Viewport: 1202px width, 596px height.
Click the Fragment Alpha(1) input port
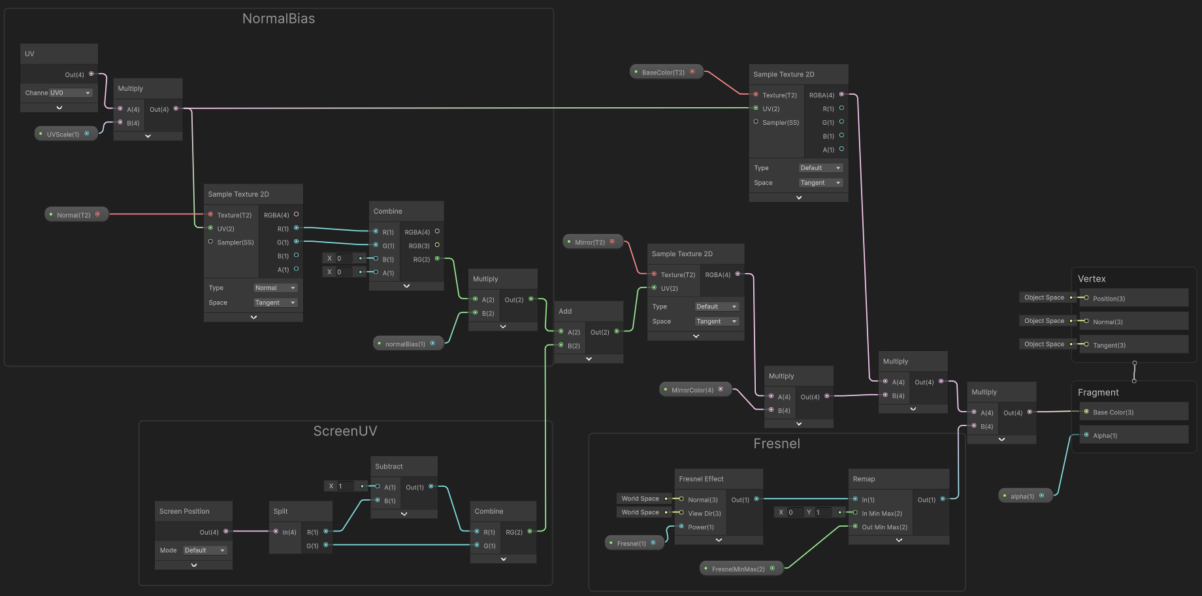(x=1086, y=435)
